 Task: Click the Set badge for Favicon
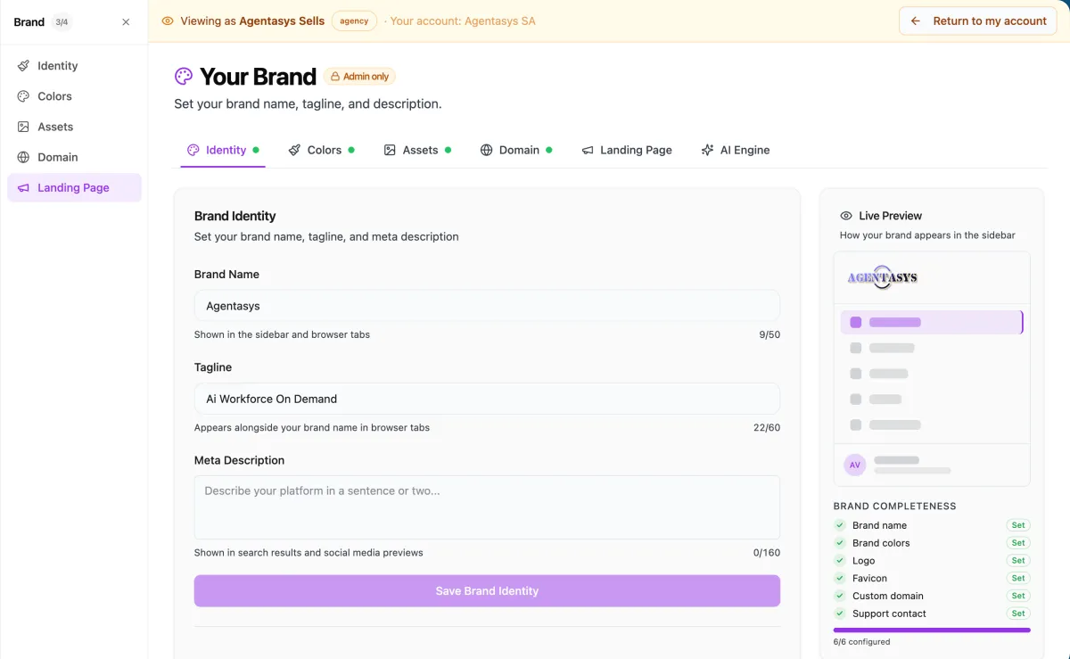1018,578
